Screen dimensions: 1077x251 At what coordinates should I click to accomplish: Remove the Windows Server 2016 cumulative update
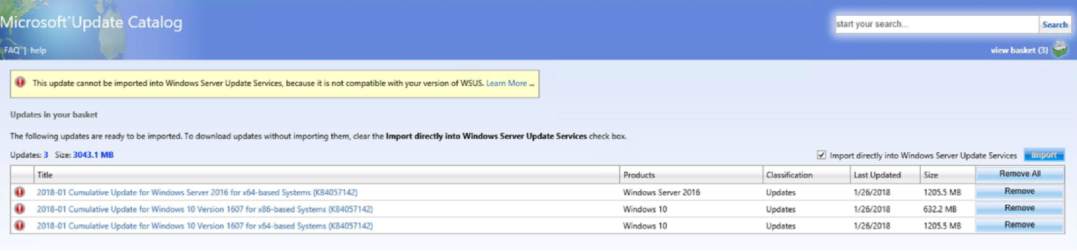click(x=1020, y=191)
